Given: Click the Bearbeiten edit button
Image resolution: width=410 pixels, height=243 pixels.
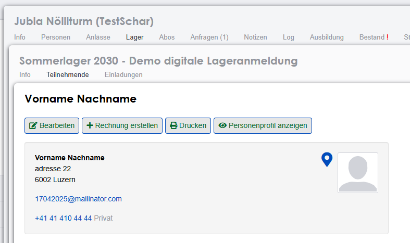Looking at the screenshot, I should coord(52,126).
